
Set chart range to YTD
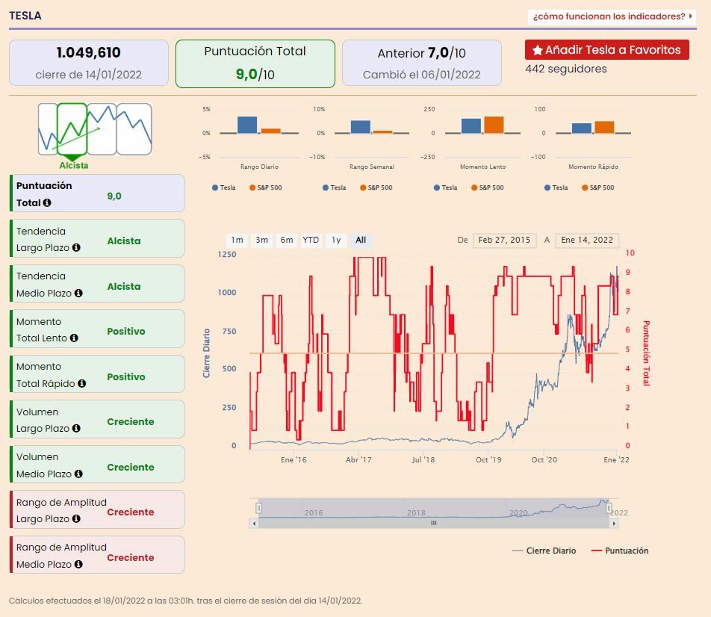coord(311,240)
